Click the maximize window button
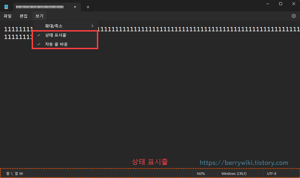Screen dimensions: 300x178 click(281, 4)
